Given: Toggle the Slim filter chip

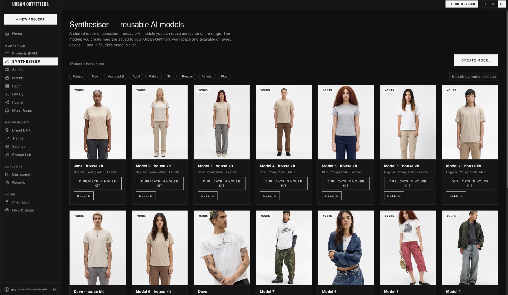Looking at the screenshot, I should tap(170, 77).
